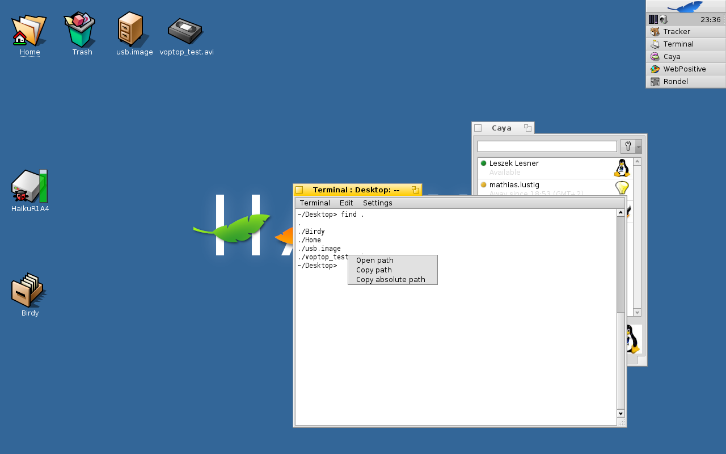Open the Terminal menu in the menu bar

315,203
